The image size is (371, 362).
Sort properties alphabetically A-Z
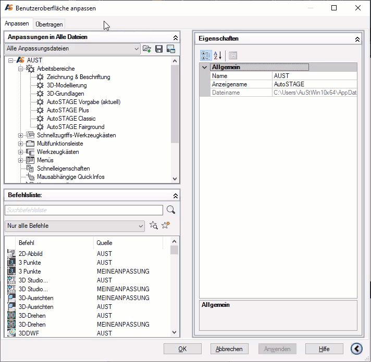217,56
